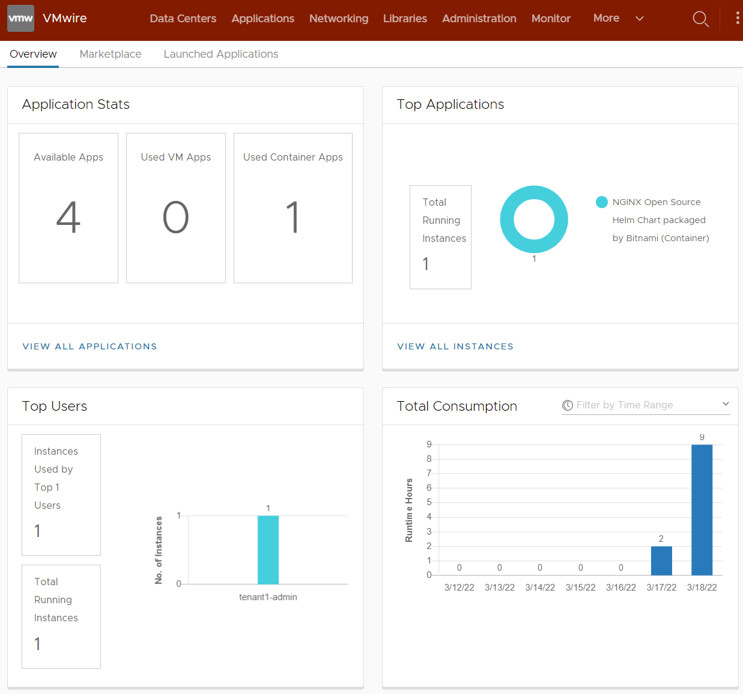Screen dimensions: 743x694
Task: Open the Data Centers menu
Action: [x=183, y=19]
